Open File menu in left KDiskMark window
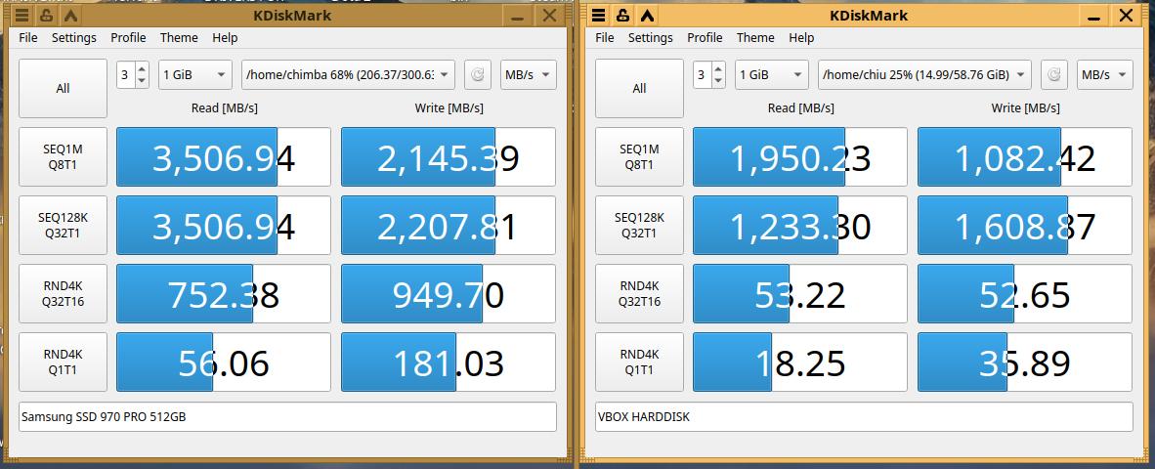 click(28, 37)
